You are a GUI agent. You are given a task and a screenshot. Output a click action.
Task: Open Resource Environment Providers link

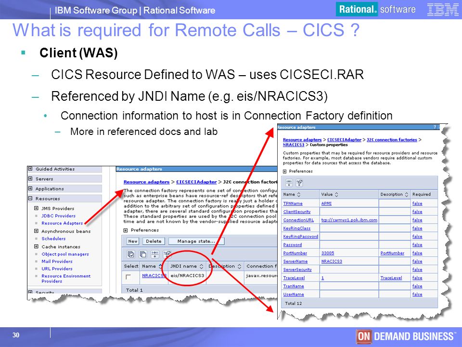coord(66,279)
